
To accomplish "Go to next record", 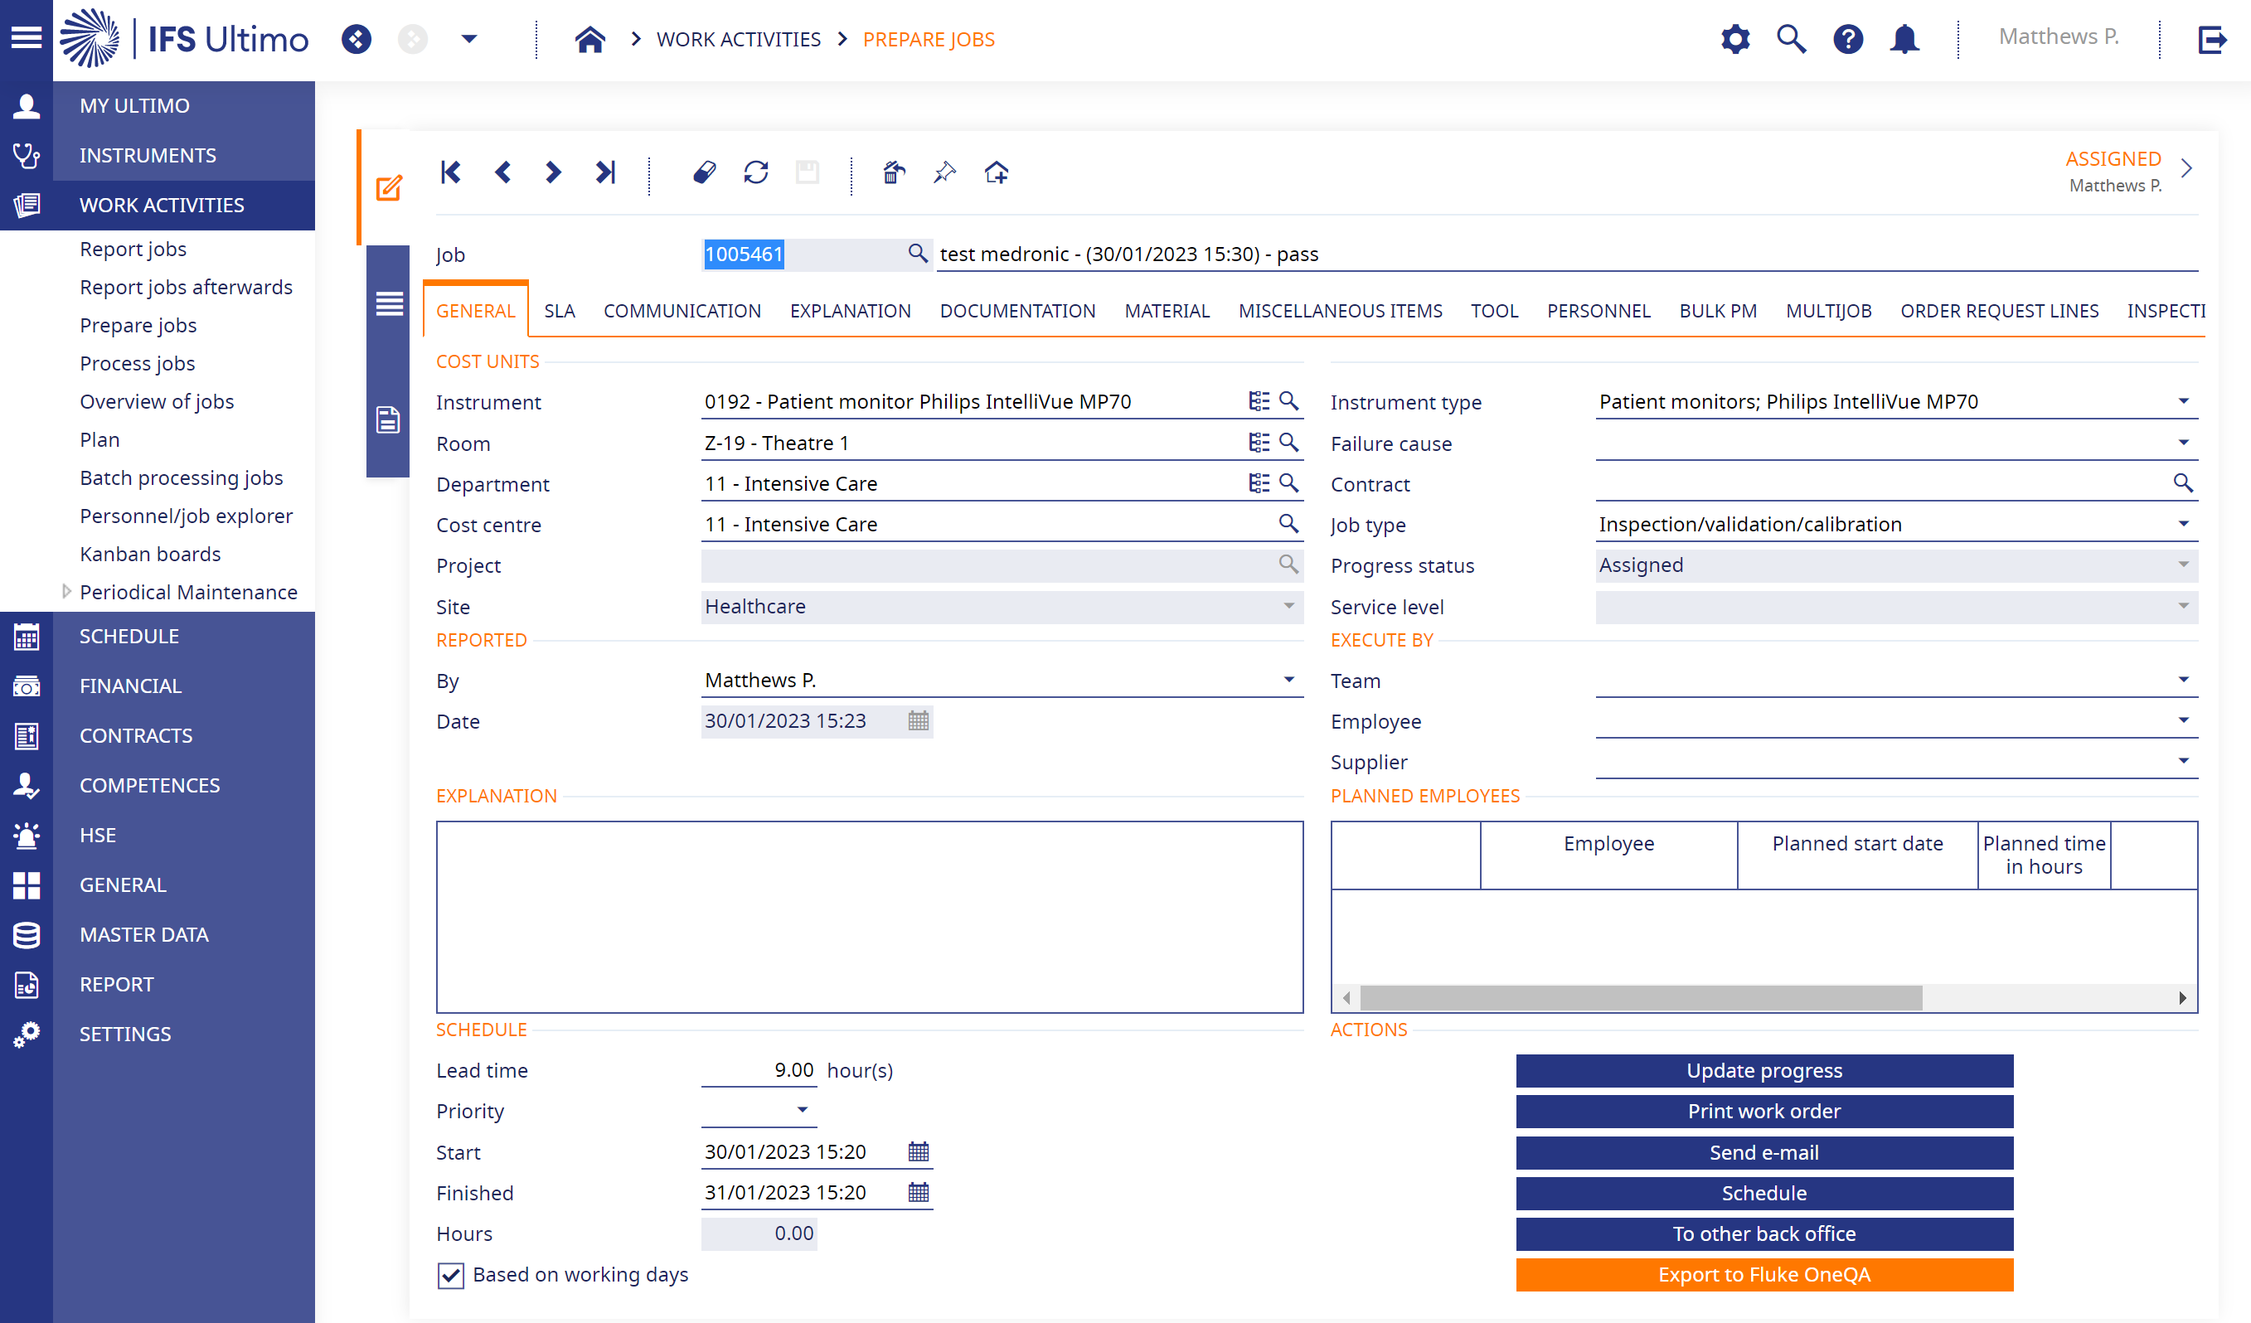I will [x=553, y=172].
